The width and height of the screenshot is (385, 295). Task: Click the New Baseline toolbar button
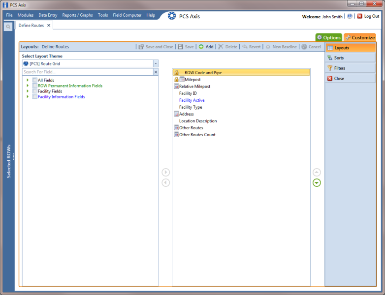281,47
